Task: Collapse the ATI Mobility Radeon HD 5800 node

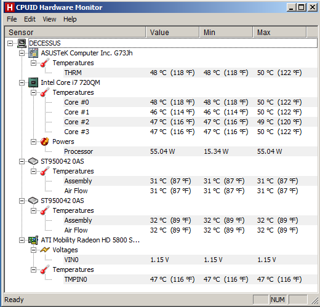Action: click(22, 240)
